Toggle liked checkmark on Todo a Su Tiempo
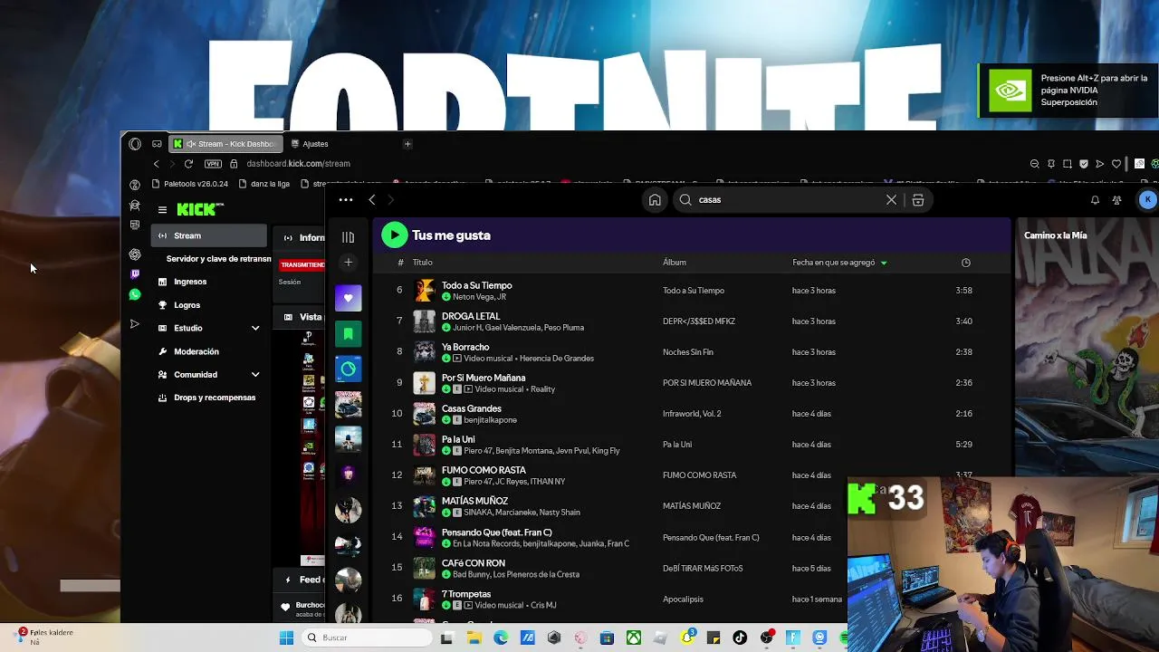 click(x=446, y=297)
